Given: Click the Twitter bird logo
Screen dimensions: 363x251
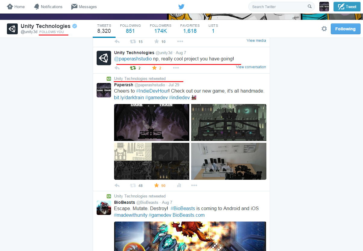Looking at the screenshot, I should tap(181, 7).
